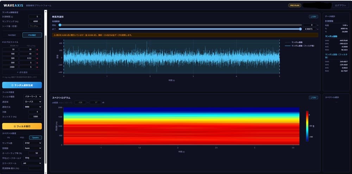This screenshot has height=174, width=352.
Task: Open the 平均/ピークホールド dropdown
Action: [32, 158]
